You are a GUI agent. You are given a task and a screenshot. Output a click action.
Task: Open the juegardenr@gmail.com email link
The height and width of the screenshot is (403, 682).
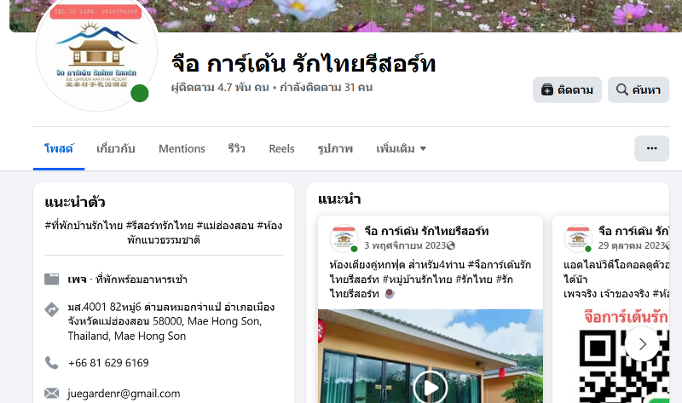click(124, 394)
